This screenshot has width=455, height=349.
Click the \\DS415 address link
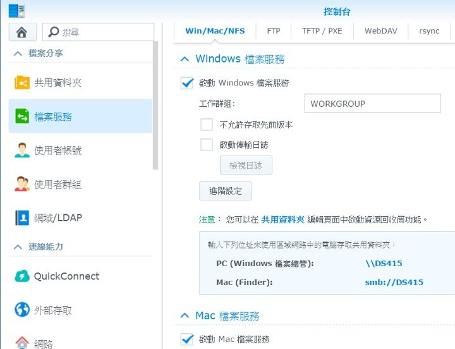384,264
